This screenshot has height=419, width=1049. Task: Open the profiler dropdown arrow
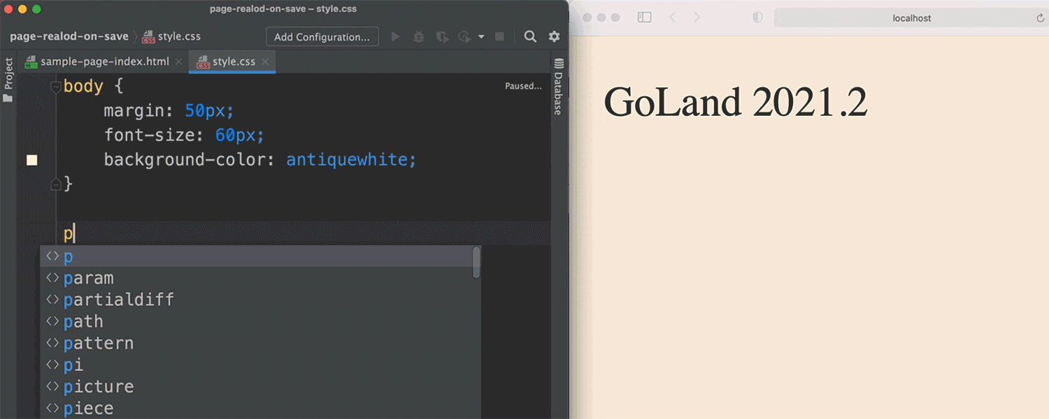pyautogui.click(x=481, y=37)
